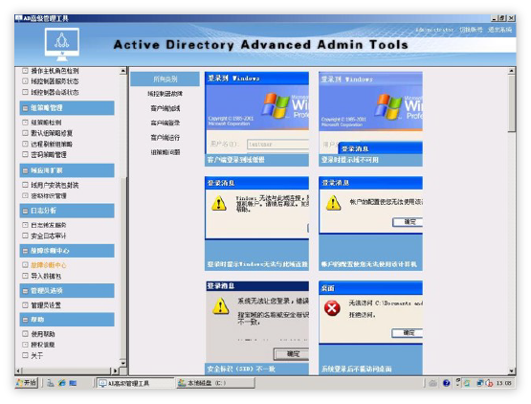Viewport: 531px width, 404px height.
Task: Select the 组策略问题 category
Action: point(165,152)
